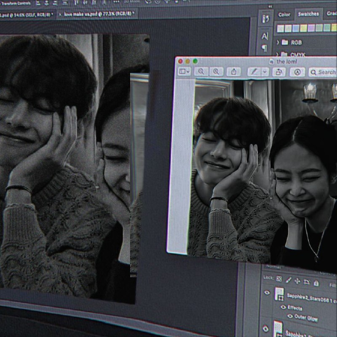
Task: Collapse the panels with the double-arrow icon
Action: tap(270, 7)
